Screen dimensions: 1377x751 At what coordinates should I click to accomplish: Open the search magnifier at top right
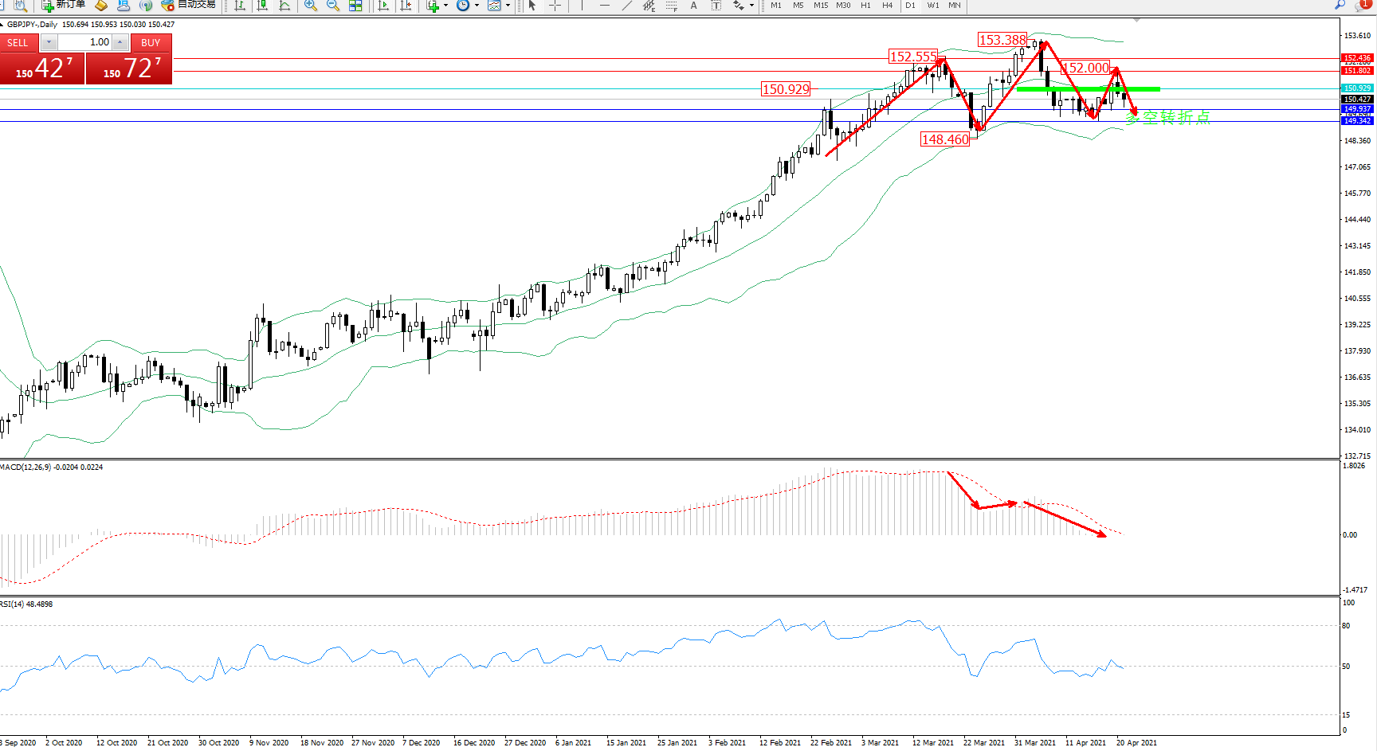1340,5
